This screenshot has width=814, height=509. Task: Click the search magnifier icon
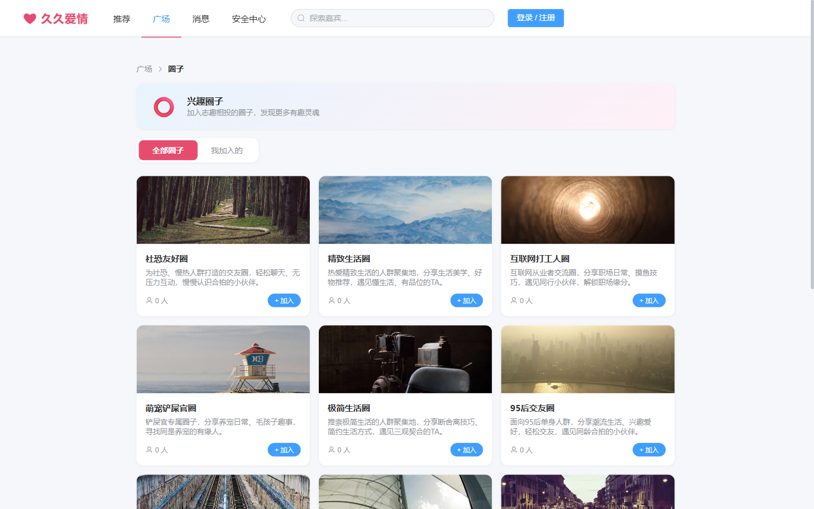tap(301, 18)
